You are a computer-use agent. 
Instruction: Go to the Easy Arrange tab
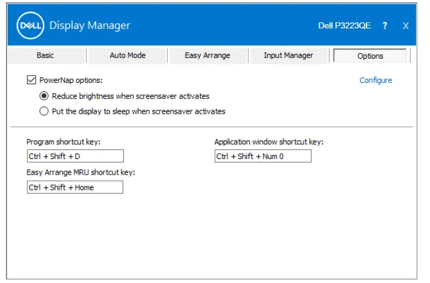pyautogui.click(x=207, y=56)
